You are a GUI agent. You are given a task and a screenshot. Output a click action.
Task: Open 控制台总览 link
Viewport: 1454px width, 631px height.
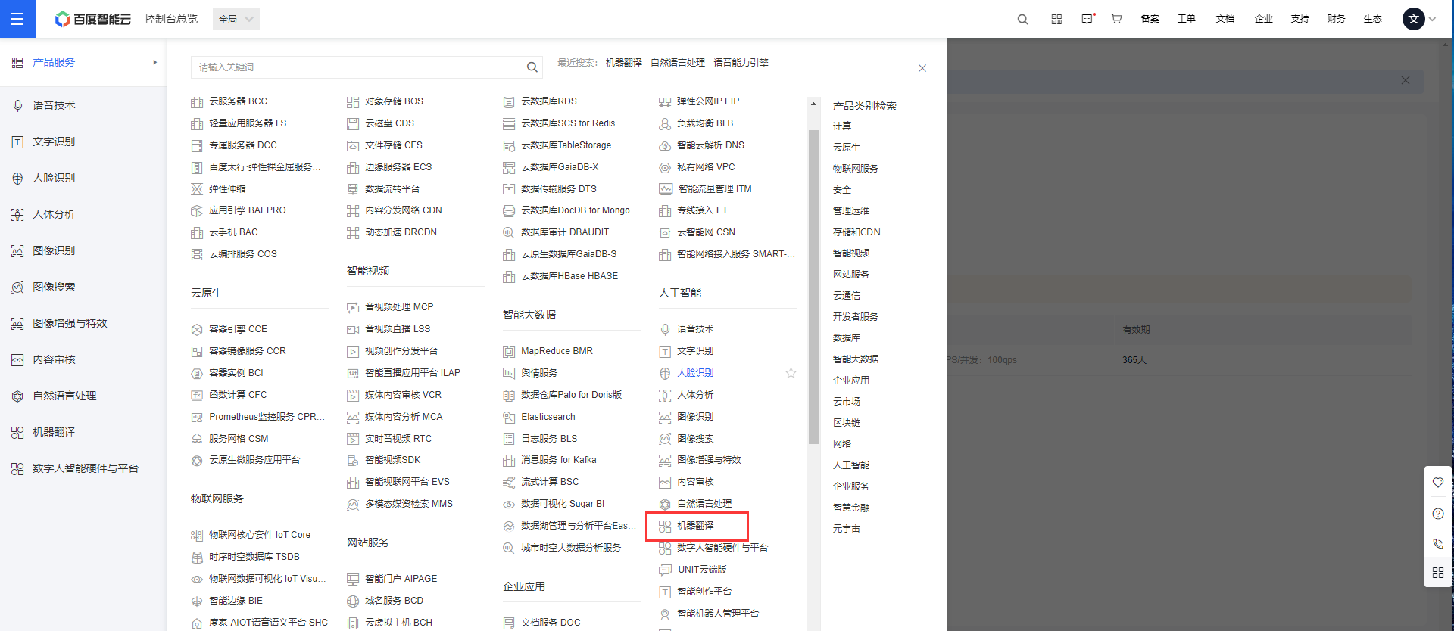171,19
